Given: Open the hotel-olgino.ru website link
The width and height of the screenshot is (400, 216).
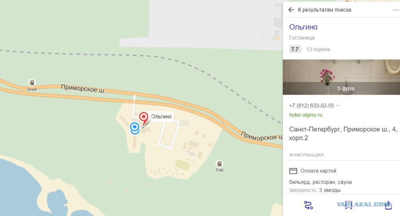Looking at the screenshot, I should [305, 115].
